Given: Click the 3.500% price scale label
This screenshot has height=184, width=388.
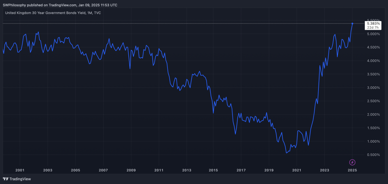Looking at the screenshot, I should pyautogui.click(x=373, y=74).
